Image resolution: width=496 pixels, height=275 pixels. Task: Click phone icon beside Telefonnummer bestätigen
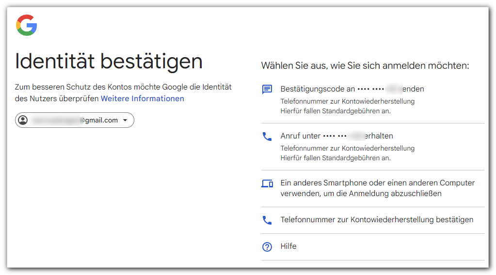267,220
